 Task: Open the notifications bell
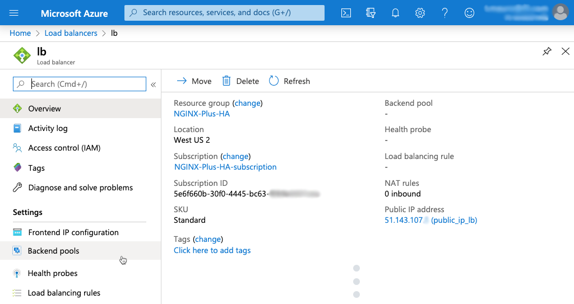click(x=395, y=12)
